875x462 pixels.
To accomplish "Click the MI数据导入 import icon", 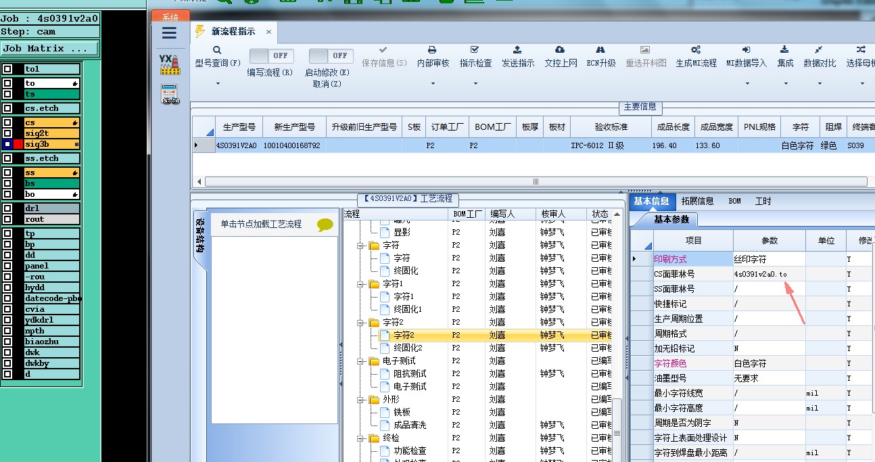I will point(747,50).
